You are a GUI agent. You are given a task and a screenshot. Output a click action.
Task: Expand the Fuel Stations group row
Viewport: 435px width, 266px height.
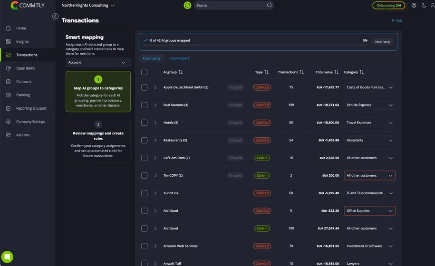155,105
